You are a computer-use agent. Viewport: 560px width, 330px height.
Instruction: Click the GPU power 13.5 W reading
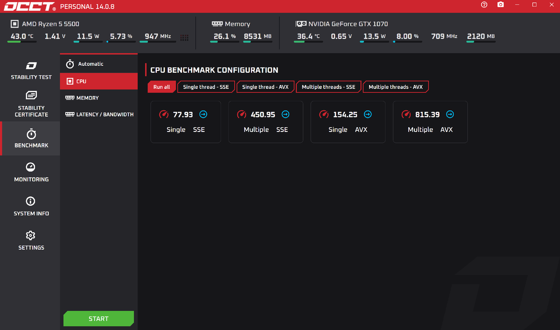point(374,36)
